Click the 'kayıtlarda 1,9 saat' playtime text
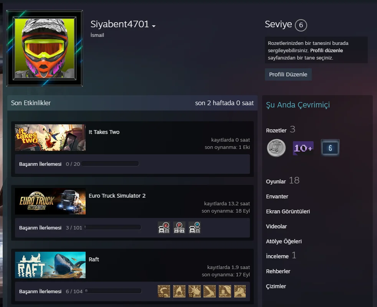This screenshot has height=307, width=377. pos(228,267)
